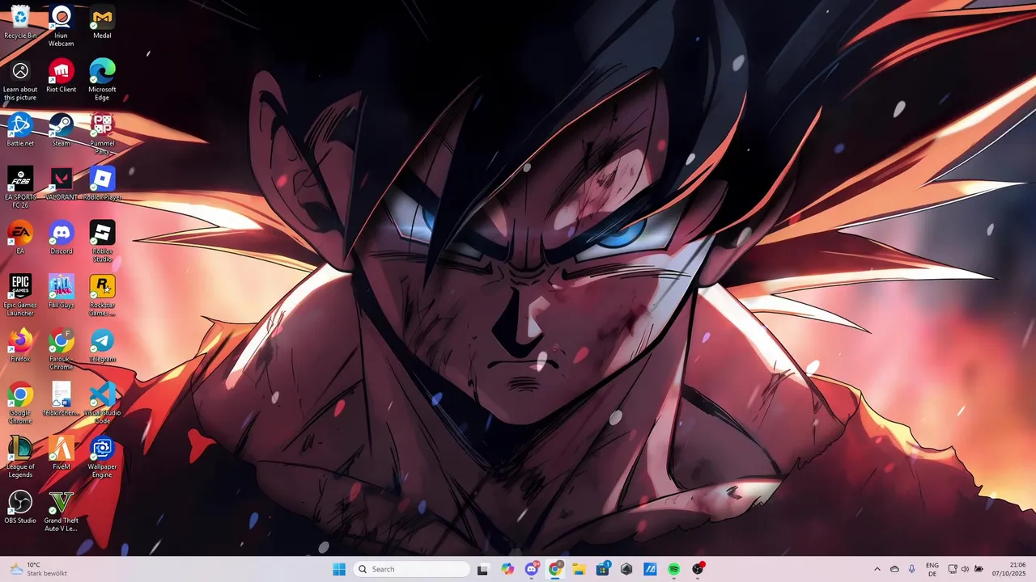Select the League of Legends desktop icon
Viewport: 1036px width, 582px height.
click(x=20, y=458)
